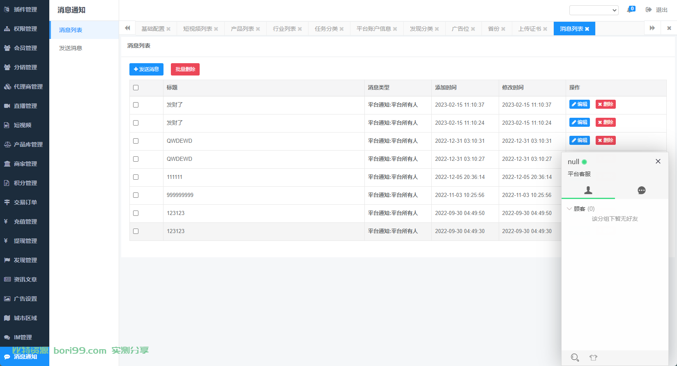This screenshot has height=366, width=677.
Task: Open 发现管理 sidebar section
Action: point(25,260)
